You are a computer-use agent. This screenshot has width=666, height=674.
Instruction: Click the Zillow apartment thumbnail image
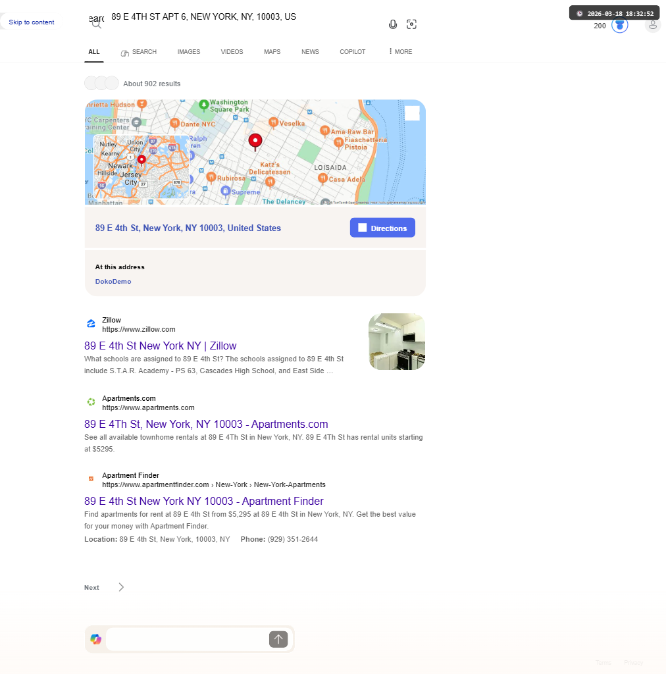point(397,342)
